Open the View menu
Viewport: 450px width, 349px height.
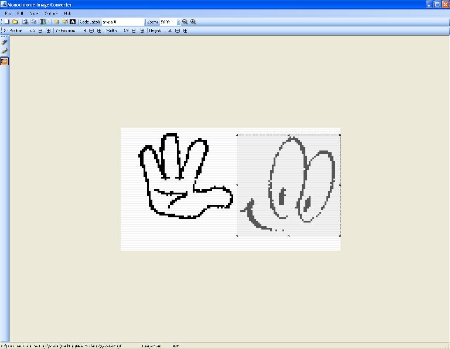(x=34, y=13)
